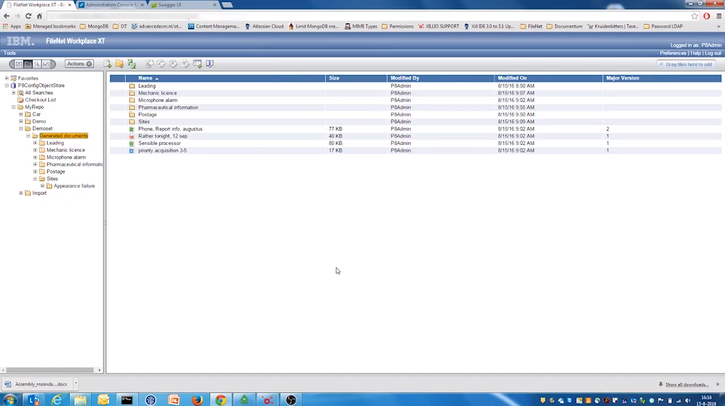Refresh the document list view
The height and width of the screenshot is (406, 725).
(x=131, y=63)
